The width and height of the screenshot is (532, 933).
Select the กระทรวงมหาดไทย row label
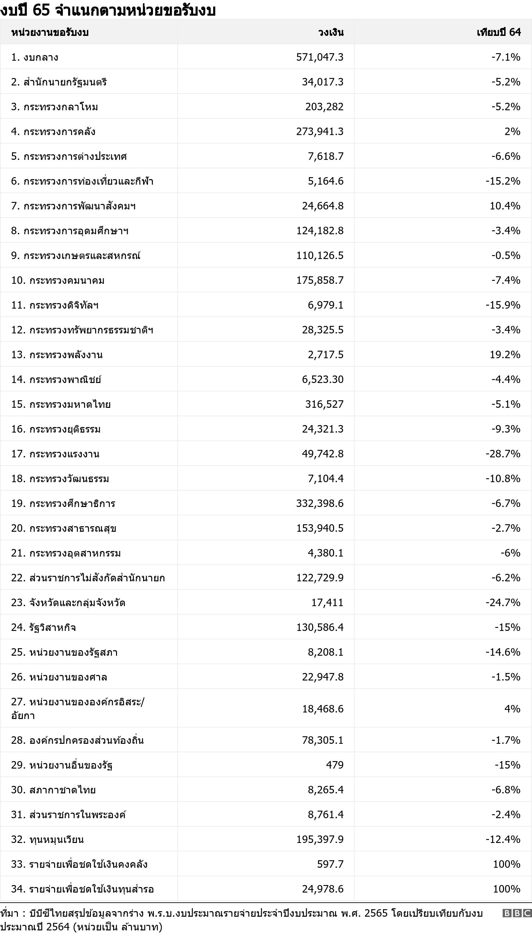pyautogui.click(x=61, y=404)
